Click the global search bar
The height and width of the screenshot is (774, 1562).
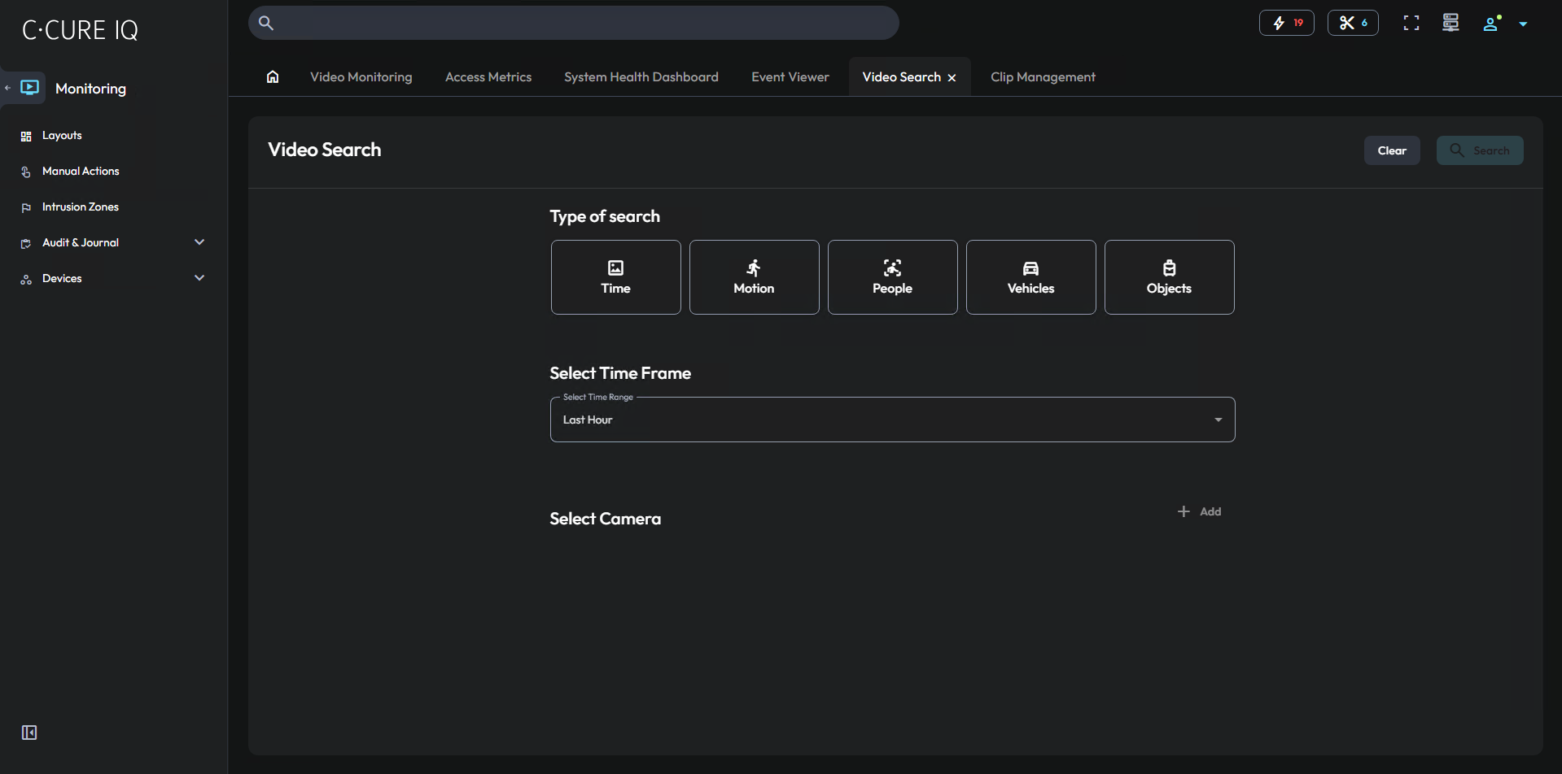573,22
